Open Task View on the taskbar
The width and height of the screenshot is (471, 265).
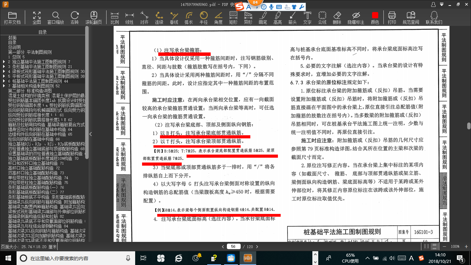[x=143, y=258]
